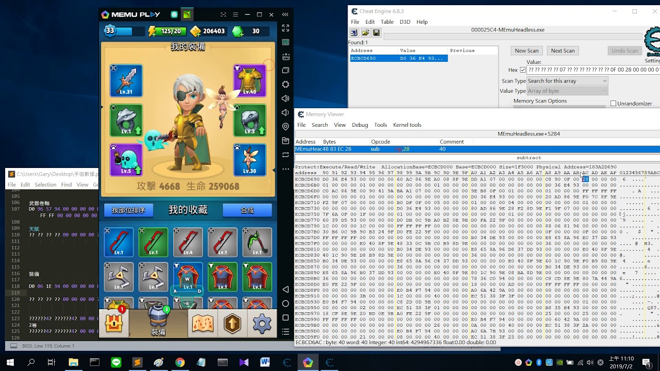The height and width of the screenshot is (371, 660).
Task: Open the Scan Type dropdown
Action: 567,81
